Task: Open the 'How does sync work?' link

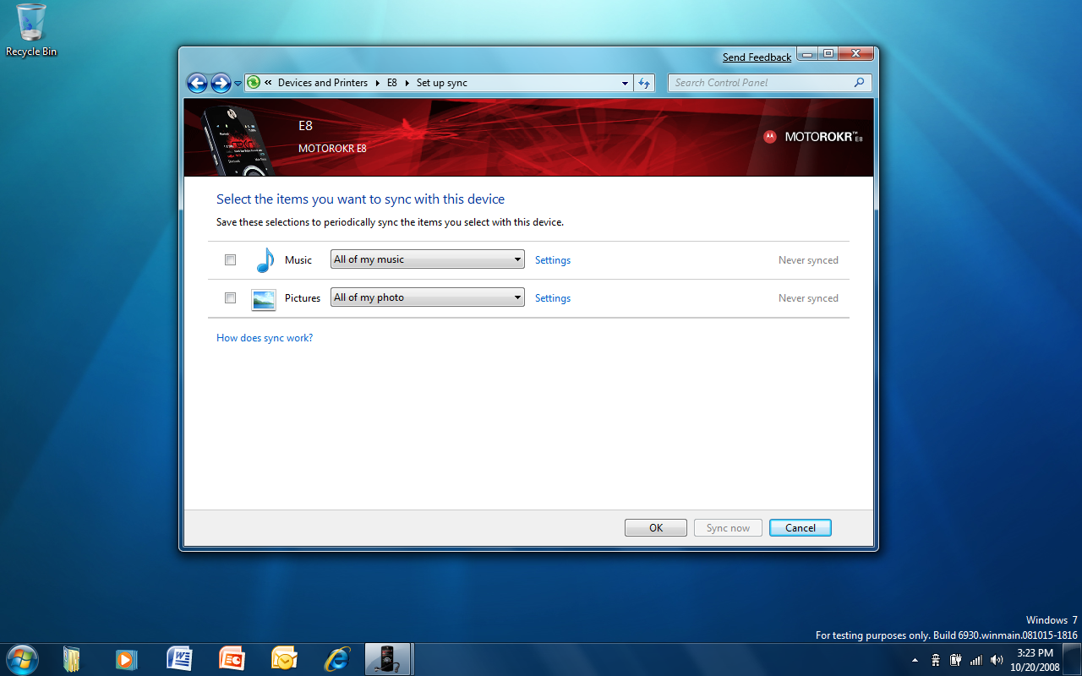Action: point(265,338)
